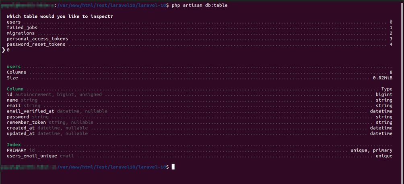Pick the personal_access_tokens table option
Viewport: 404px width, 184px height.
[37, 39]
